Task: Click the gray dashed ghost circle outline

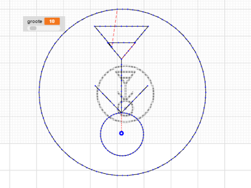Action: click(125, 94)
